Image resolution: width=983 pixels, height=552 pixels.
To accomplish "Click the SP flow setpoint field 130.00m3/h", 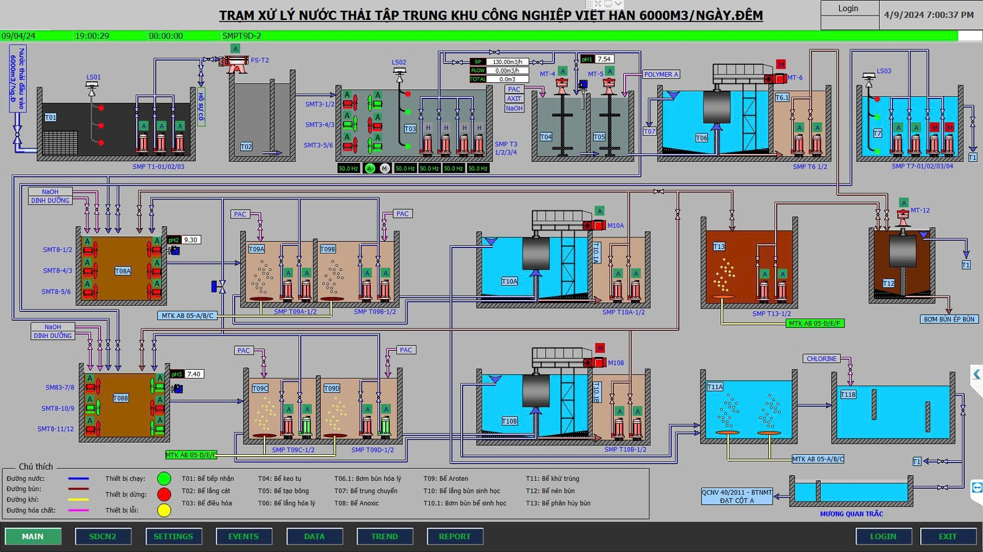I will point(507,62).
